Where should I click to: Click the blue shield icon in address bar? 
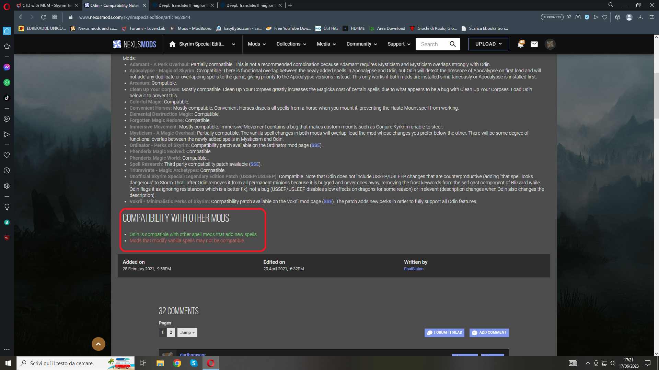tap(587, 17)
